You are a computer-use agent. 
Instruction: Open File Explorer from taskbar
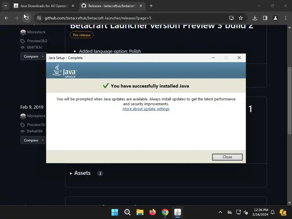[x=140, y=212]
